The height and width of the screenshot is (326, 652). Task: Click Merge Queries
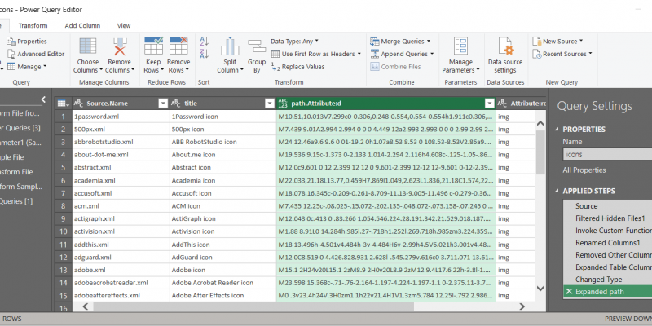[399, 42]
